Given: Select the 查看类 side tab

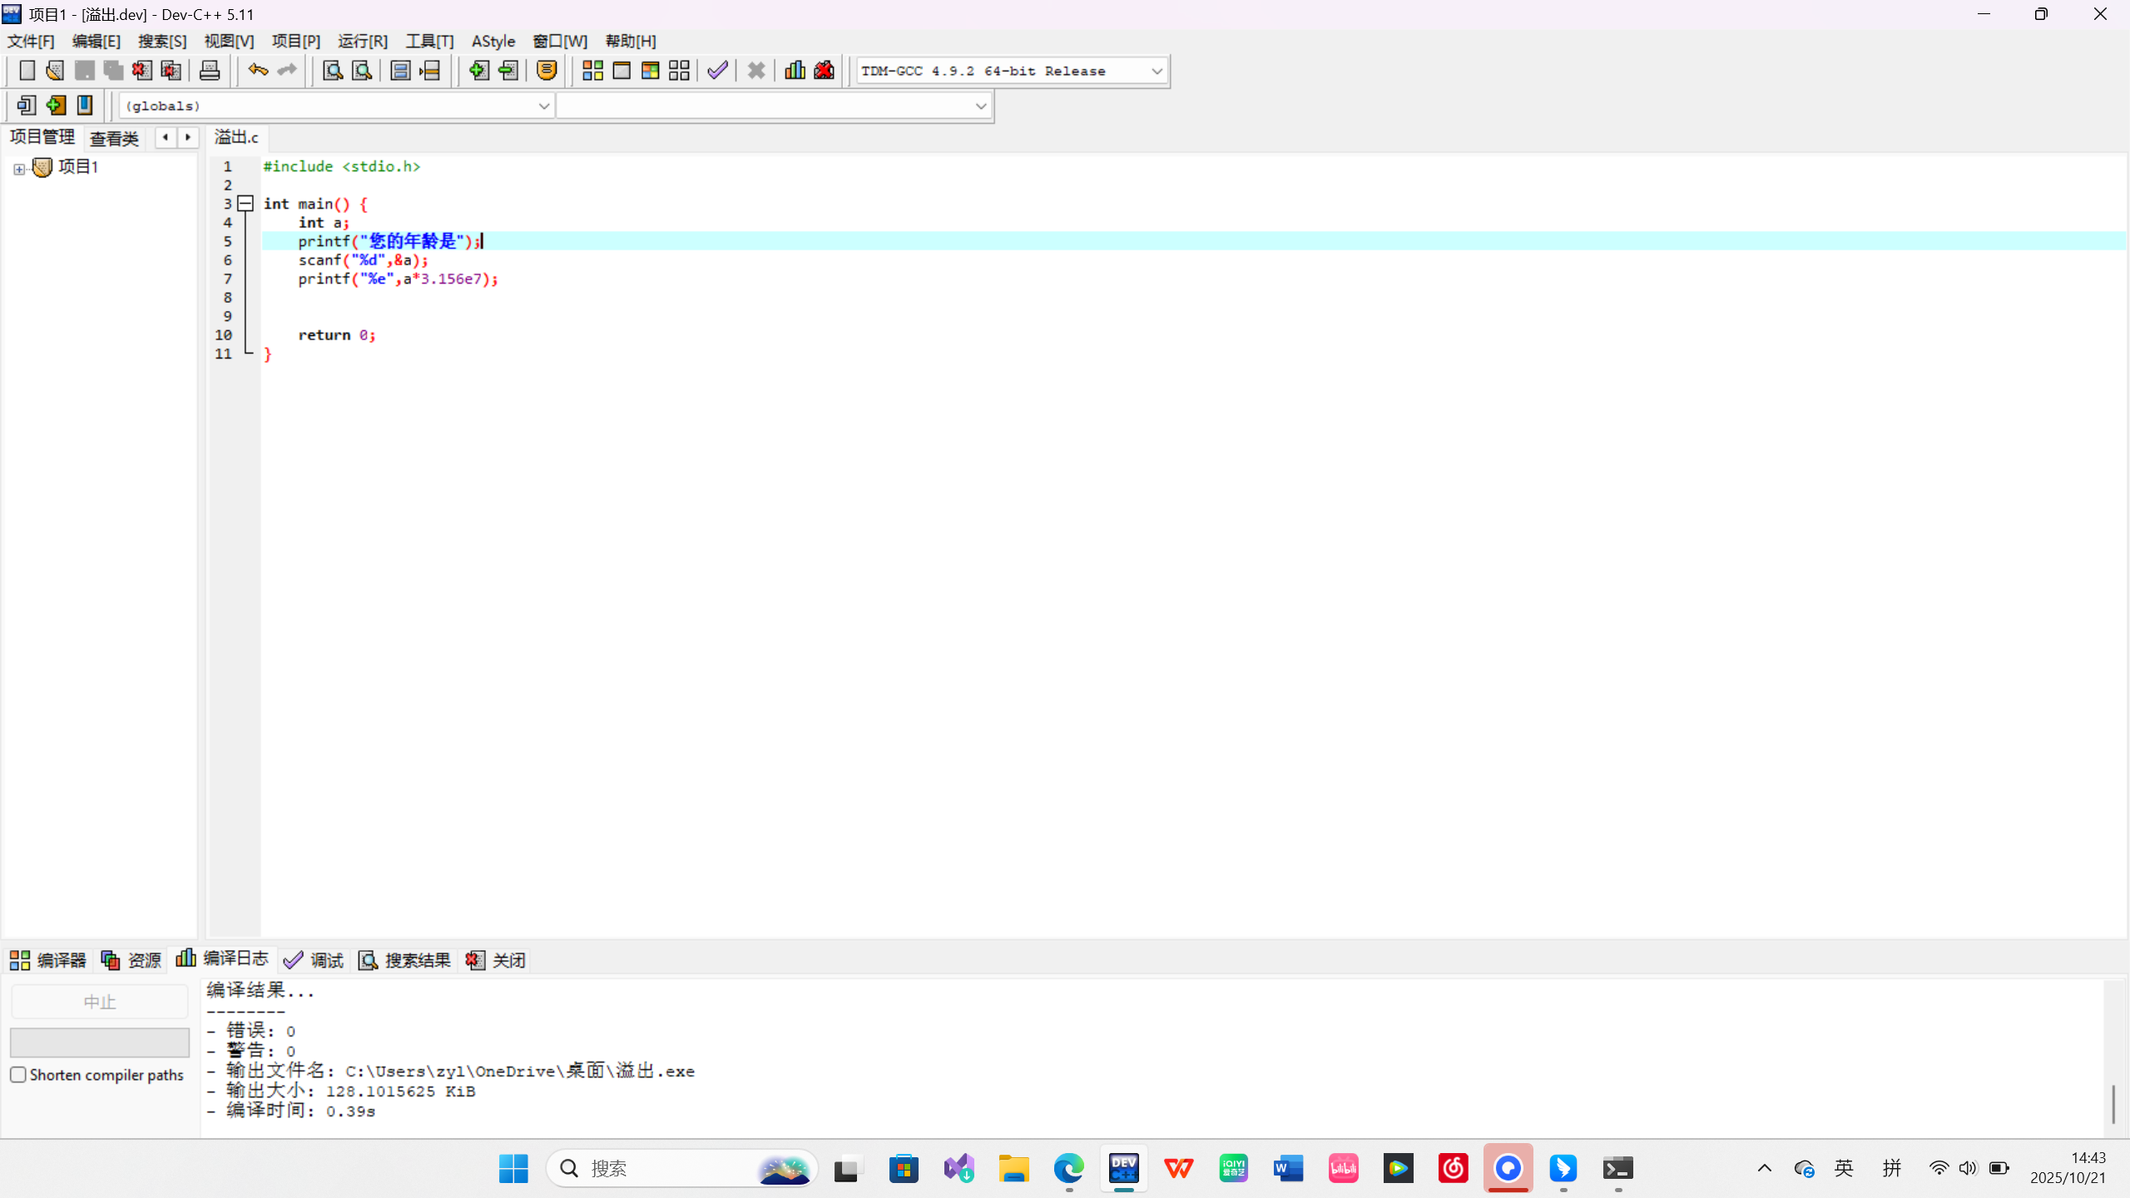Looking at the screenshot, I should [114, 138].
